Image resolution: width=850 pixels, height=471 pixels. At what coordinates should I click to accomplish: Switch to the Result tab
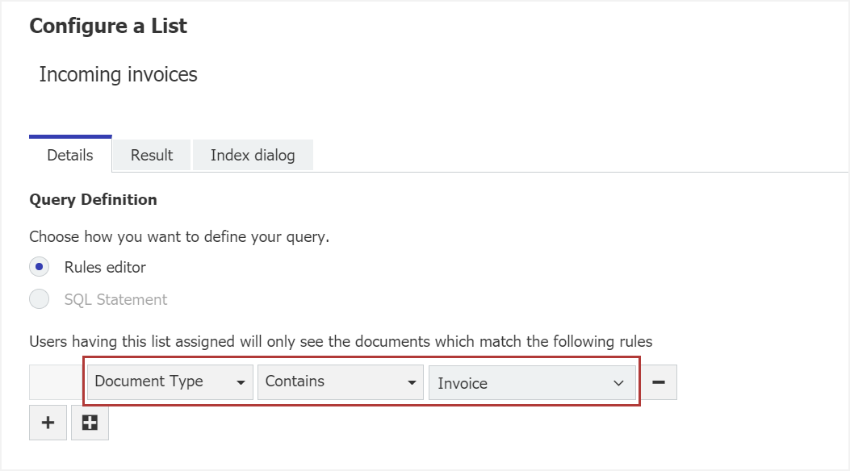pyautogui.click(x=152, y=155)
